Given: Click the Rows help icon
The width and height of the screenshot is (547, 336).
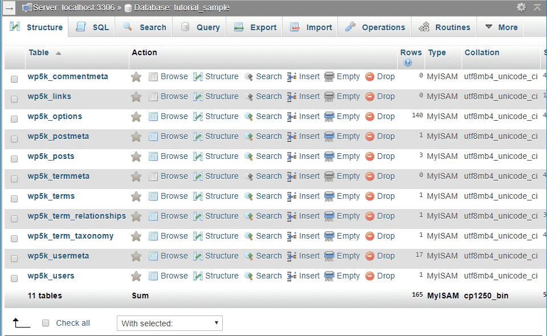Looking at the screenshot, I should (407, 63).
